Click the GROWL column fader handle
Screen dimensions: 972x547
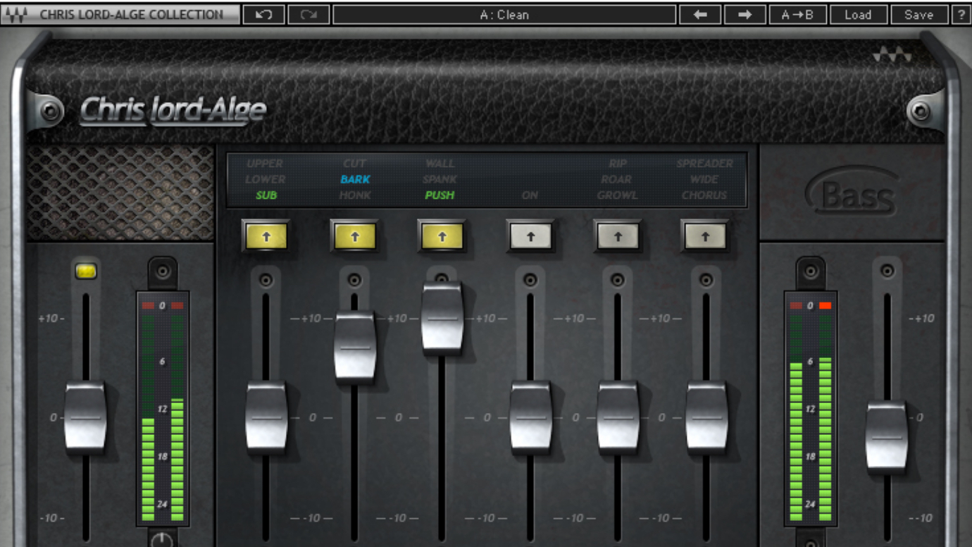618,417
